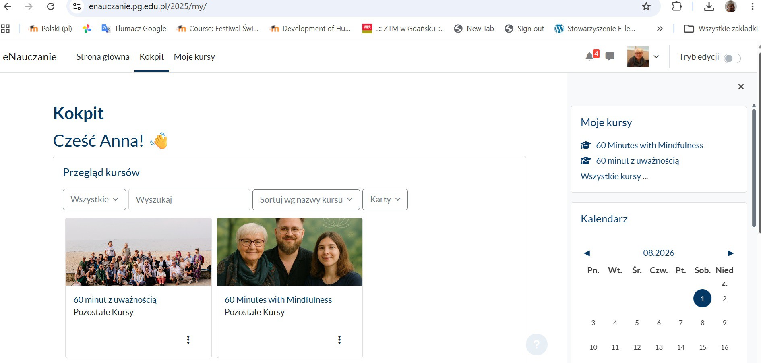Open browser downloads
Screen dimensions: 761x363
tap(709, 6)
